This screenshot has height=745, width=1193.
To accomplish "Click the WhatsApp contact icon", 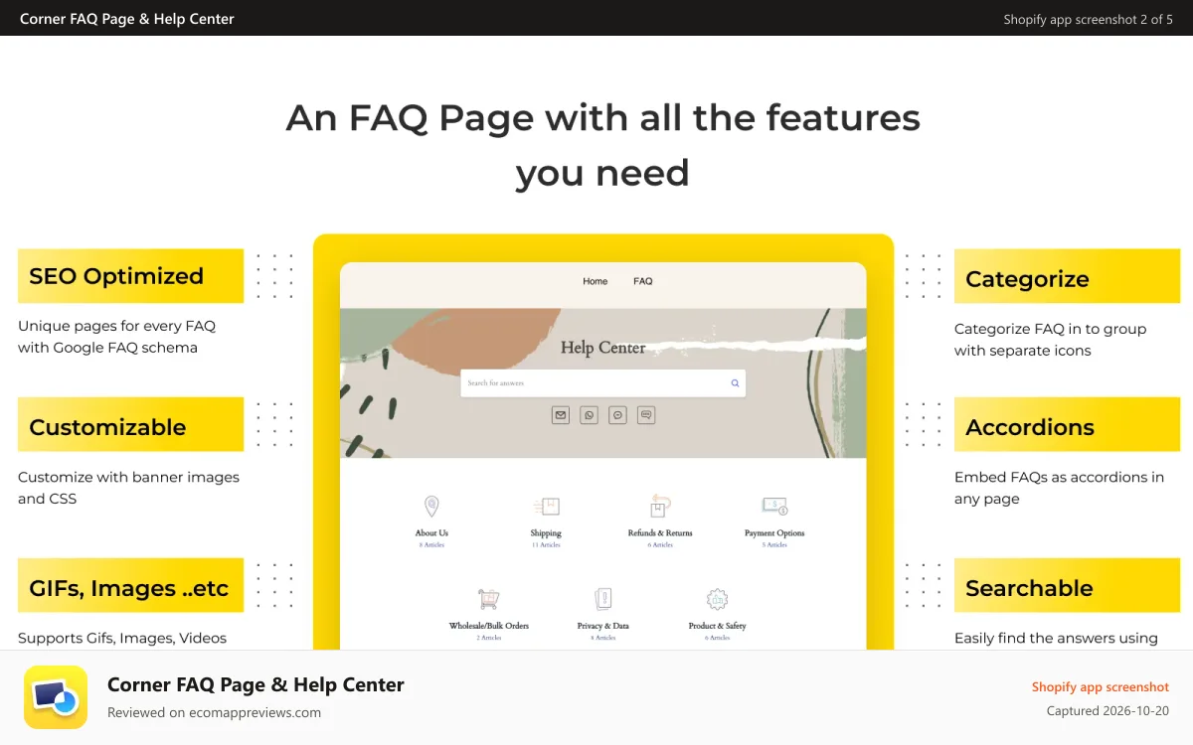I will click(x=590, y=415).
